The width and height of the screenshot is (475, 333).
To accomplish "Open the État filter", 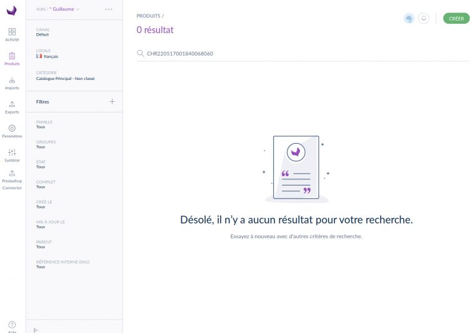I will [x=41, y=164].
